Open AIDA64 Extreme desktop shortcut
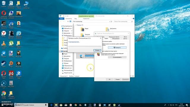 click(x=11, y=75)
